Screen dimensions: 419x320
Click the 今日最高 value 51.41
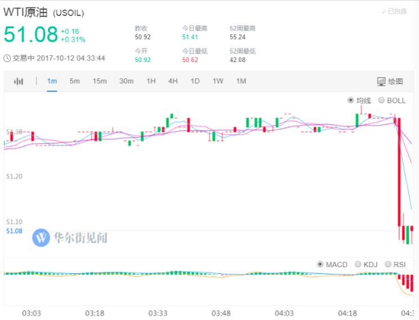[x=190, y=37]
